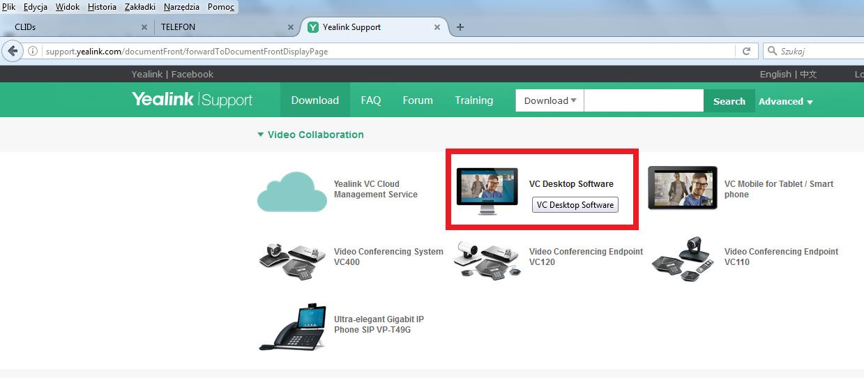Reload the page with refresh icon
The width and height of the screenshot is (864, 378).
point(746,51)
